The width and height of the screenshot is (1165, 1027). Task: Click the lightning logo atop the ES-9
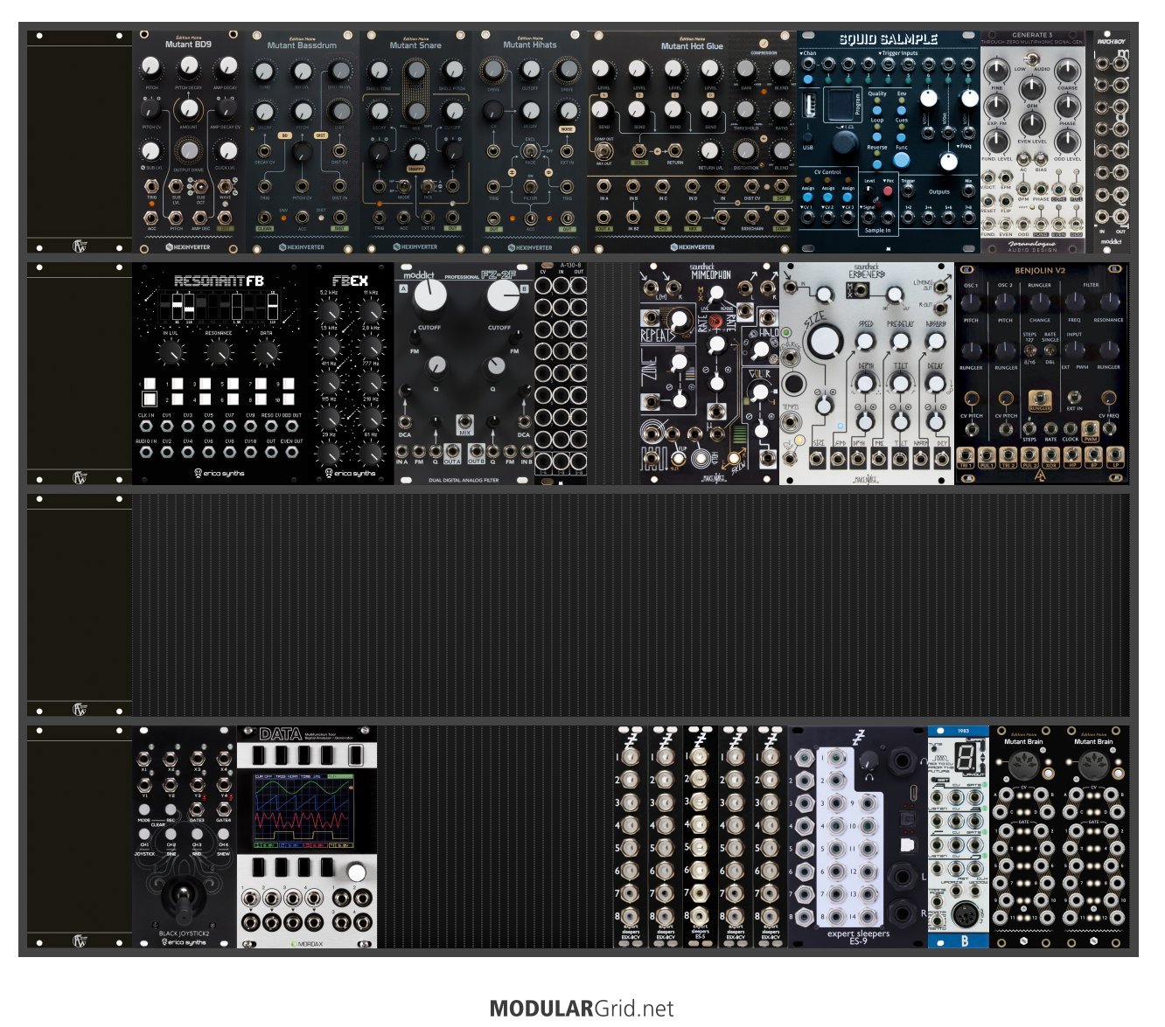858,736
